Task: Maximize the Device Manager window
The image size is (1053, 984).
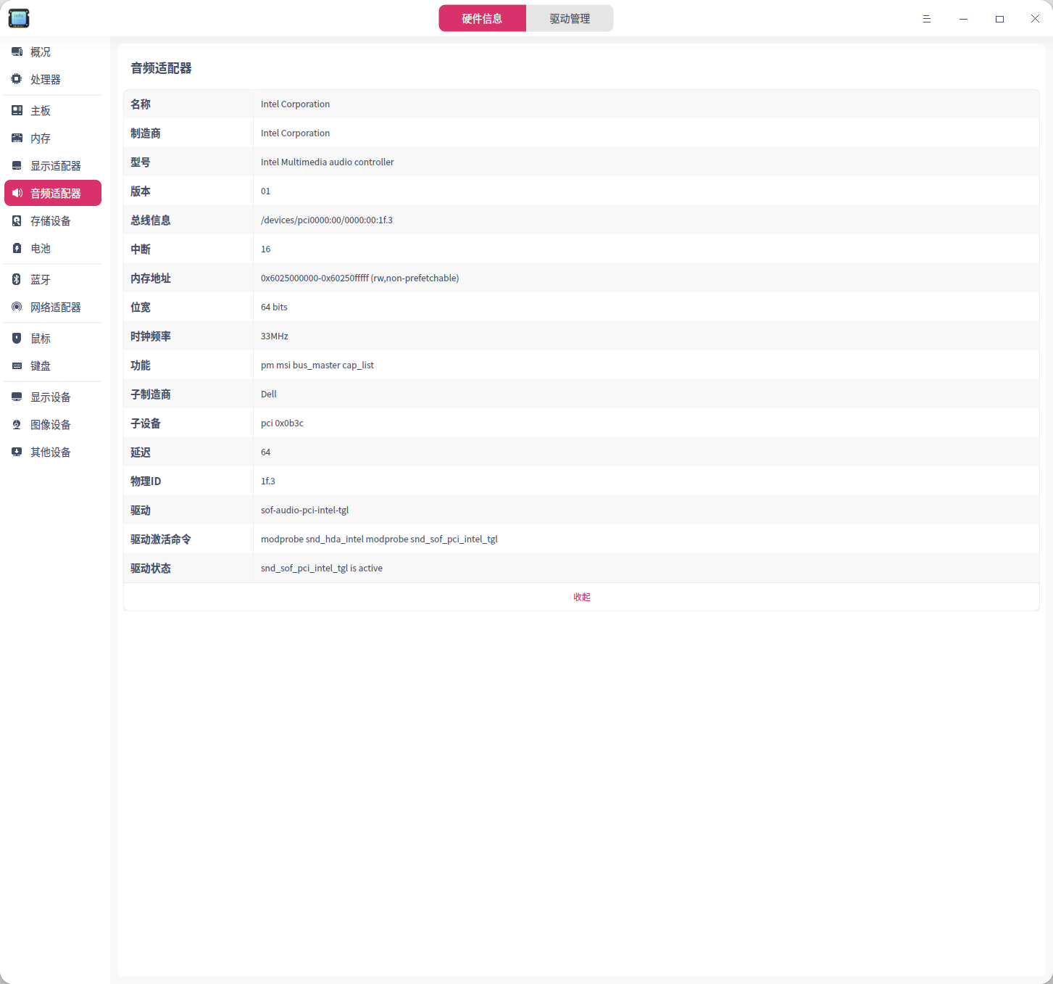Action: (999, 19)
